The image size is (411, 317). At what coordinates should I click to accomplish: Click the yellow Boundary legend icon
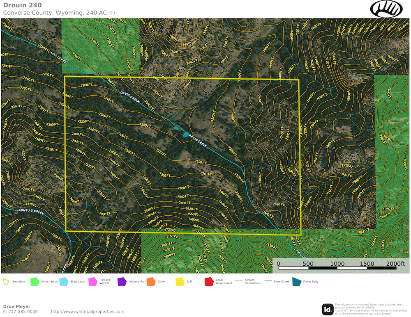(x=6, y=282)
